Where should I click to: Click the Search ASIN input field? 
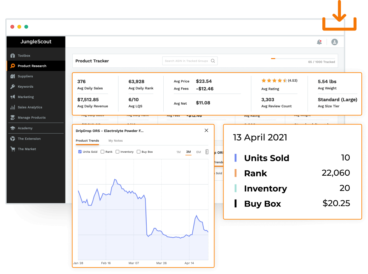[187, 61]
